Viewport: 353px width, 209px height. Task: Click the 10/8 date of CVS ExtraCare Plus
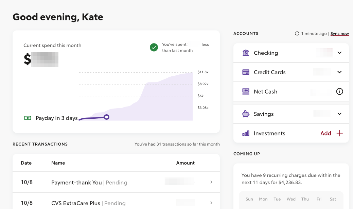27,203
